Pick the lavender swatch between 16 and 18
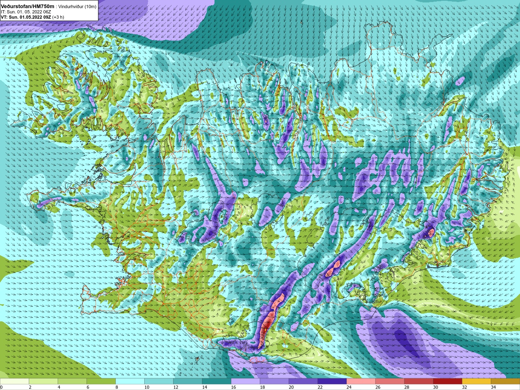520x390 pixels. click(x=245, y=381)
